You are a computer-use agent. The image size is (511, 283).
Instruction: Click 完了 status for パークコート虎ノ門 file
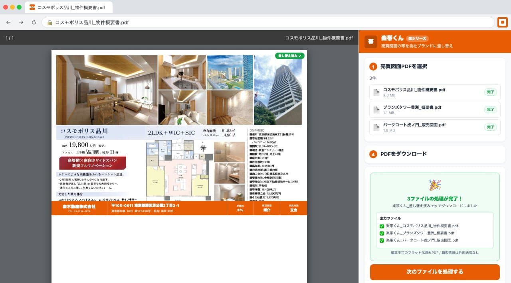coord(491,127)
